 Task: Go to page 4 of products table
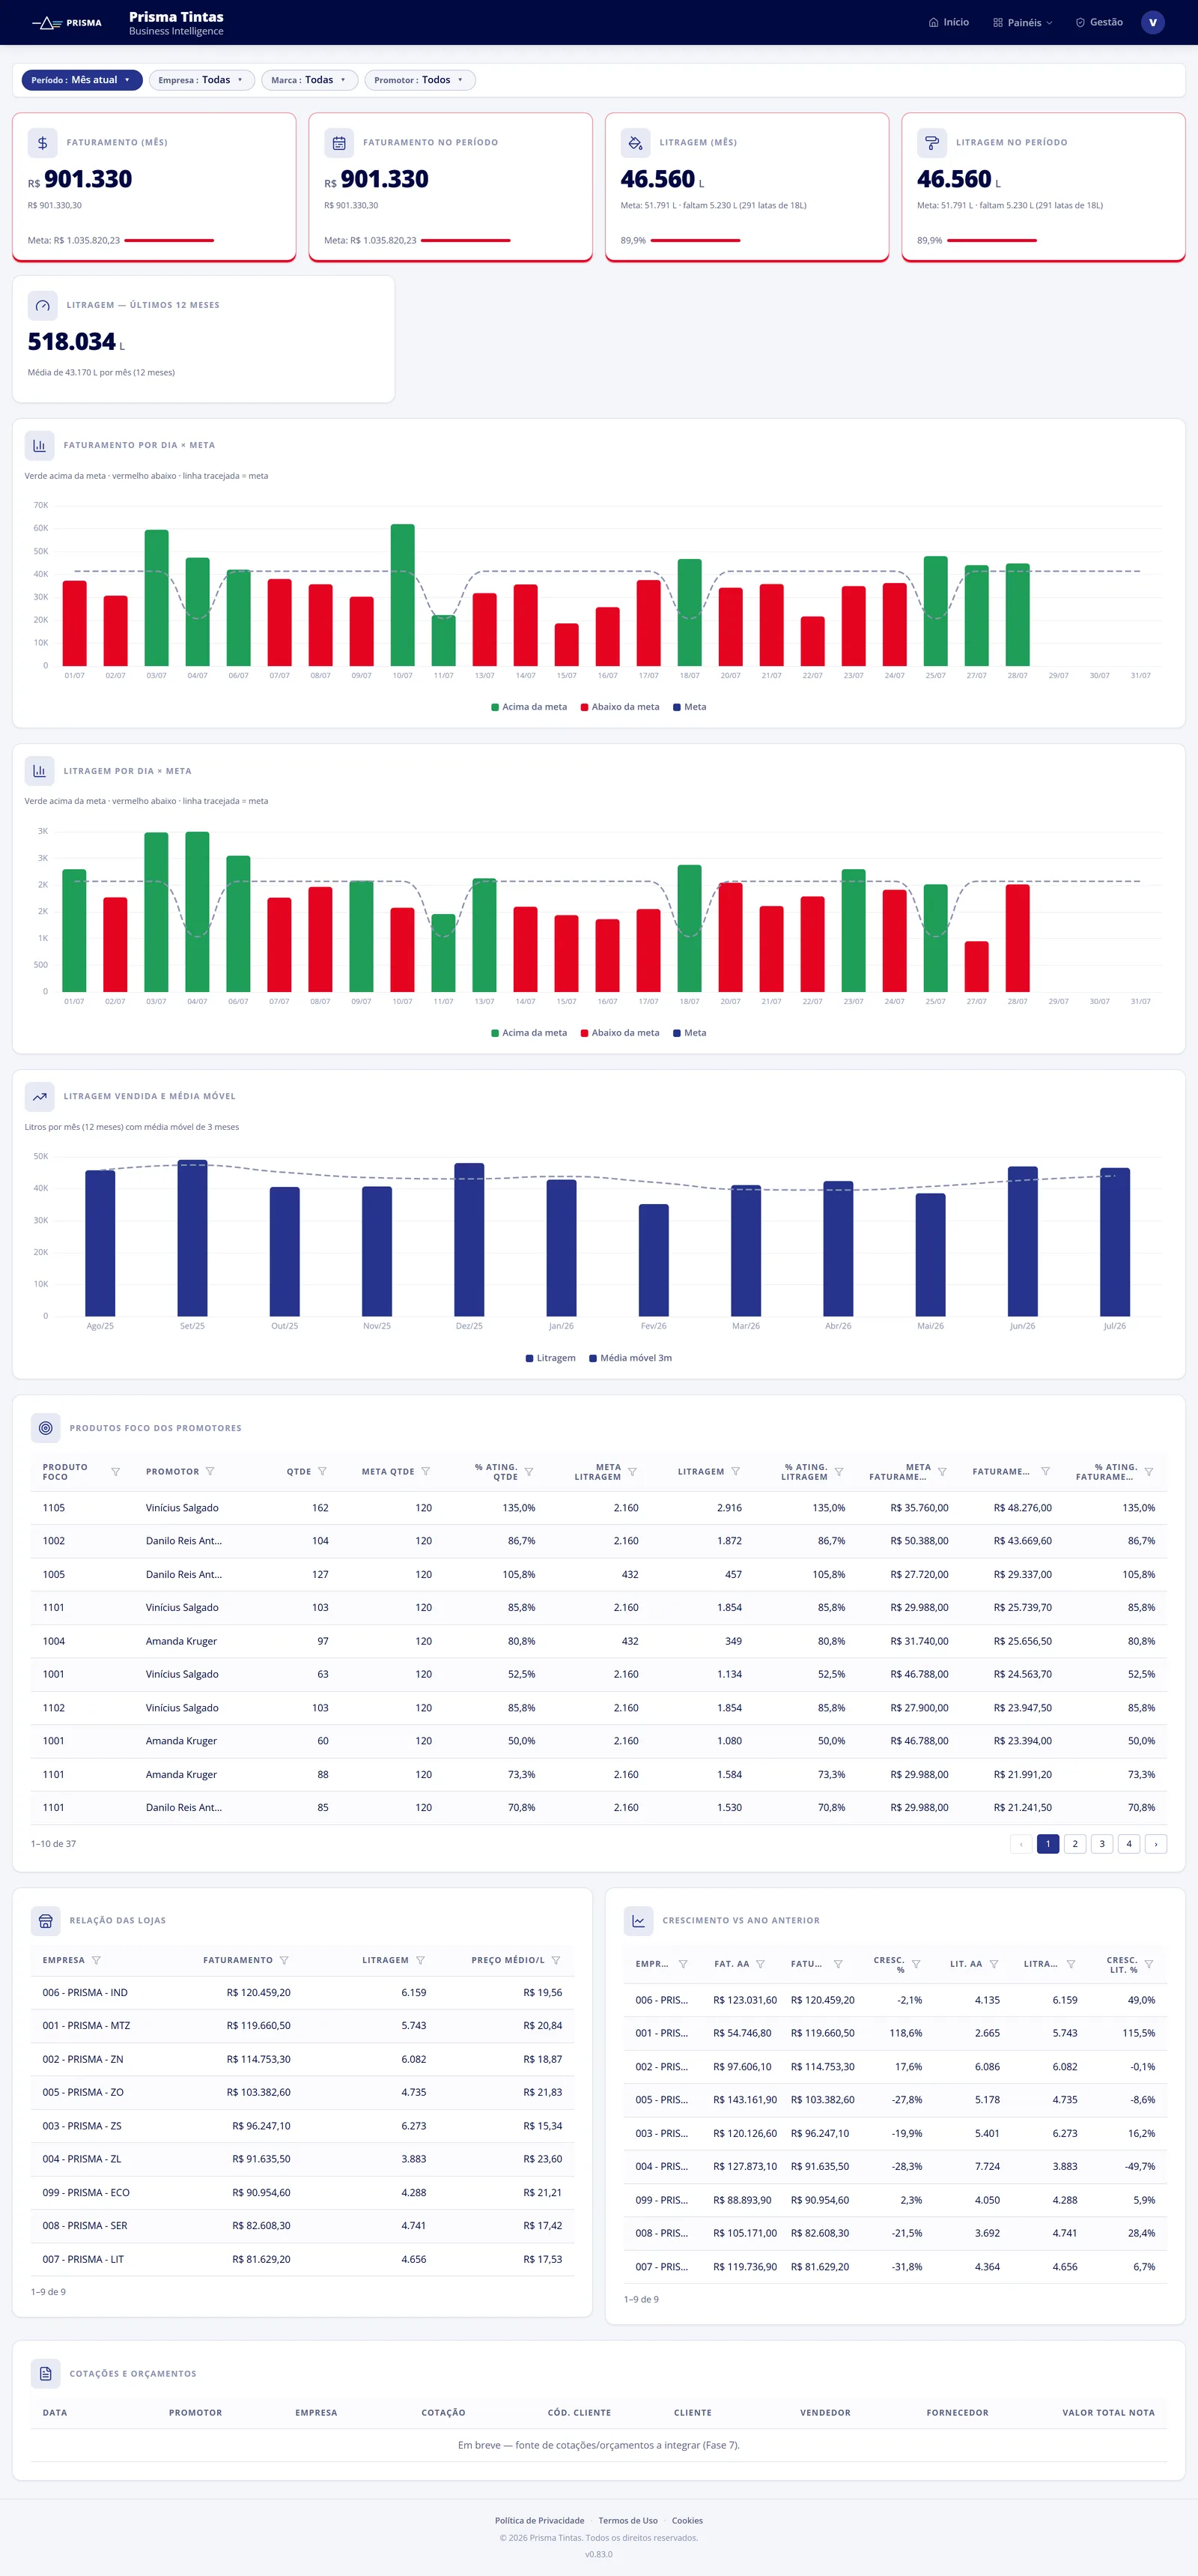click(x=1129, y=1844)
